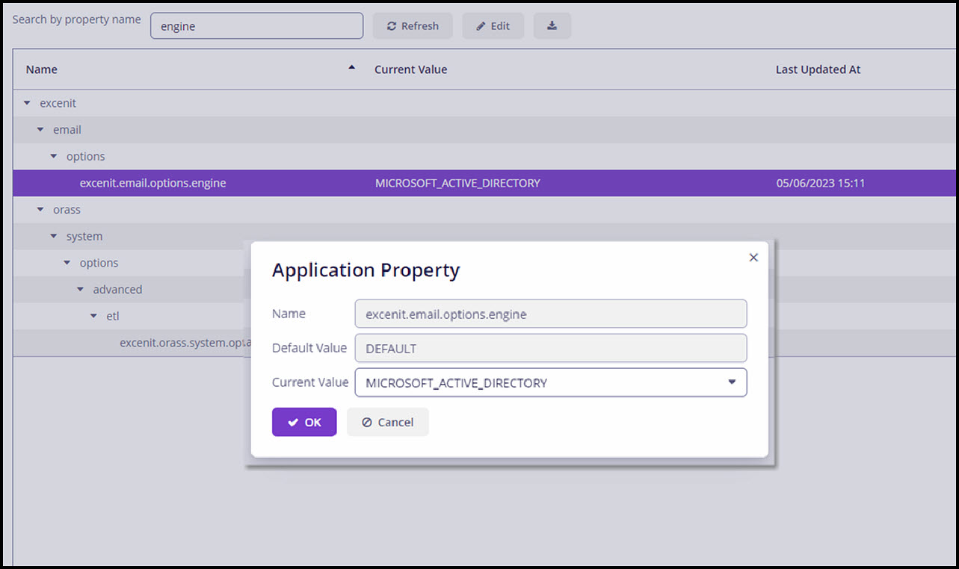
Task: Open the Current Value dropdown arrow
Action: [x=732, y=382]
